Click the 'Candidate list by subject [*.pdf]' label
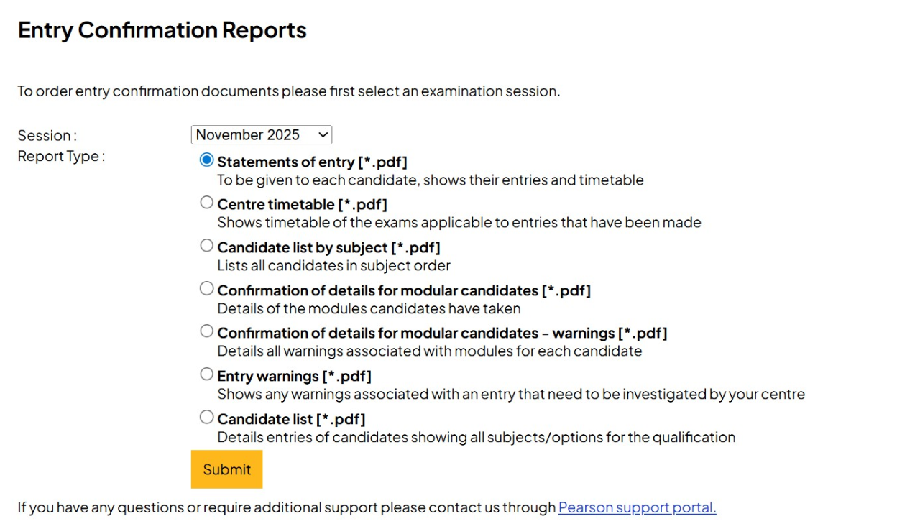Viewport: 920px width, 529px height. tap(329, 248)
